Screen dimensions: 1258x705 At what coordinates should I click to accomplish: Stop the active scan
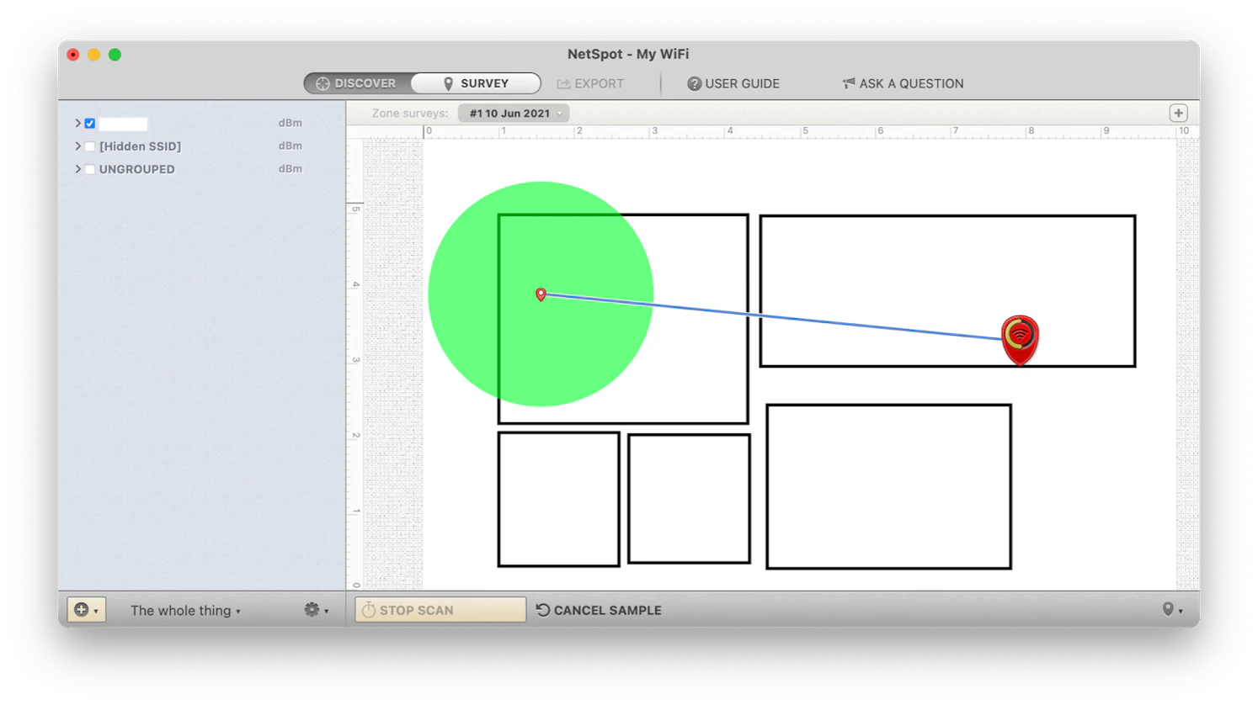[x=440, y=610]
